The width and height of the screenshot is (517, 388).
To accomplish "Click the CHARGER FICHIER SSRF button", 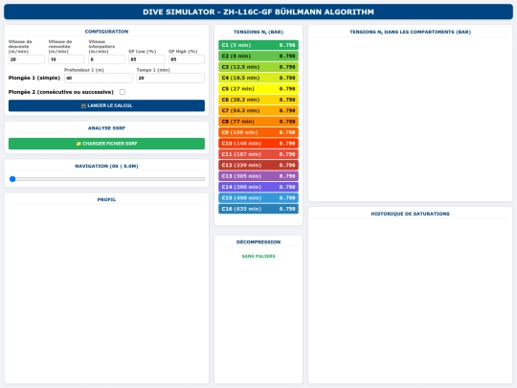I will coord(106,144).
